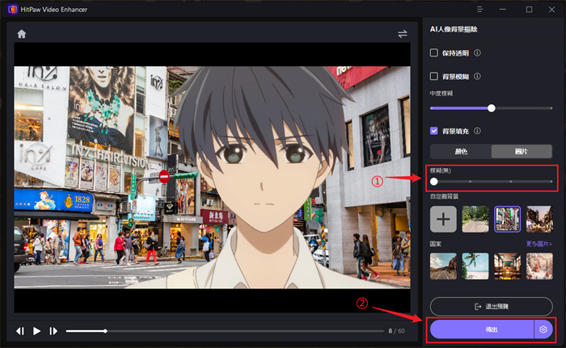Image resolution: width=566 pixels, height=348 pixels.
Task: Step to next frame
Action: [53, 331]
